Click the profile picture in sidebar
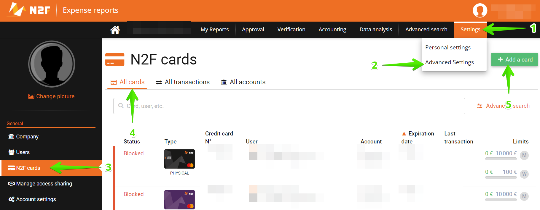Screen dimensions: 540x210 point(52,64)
